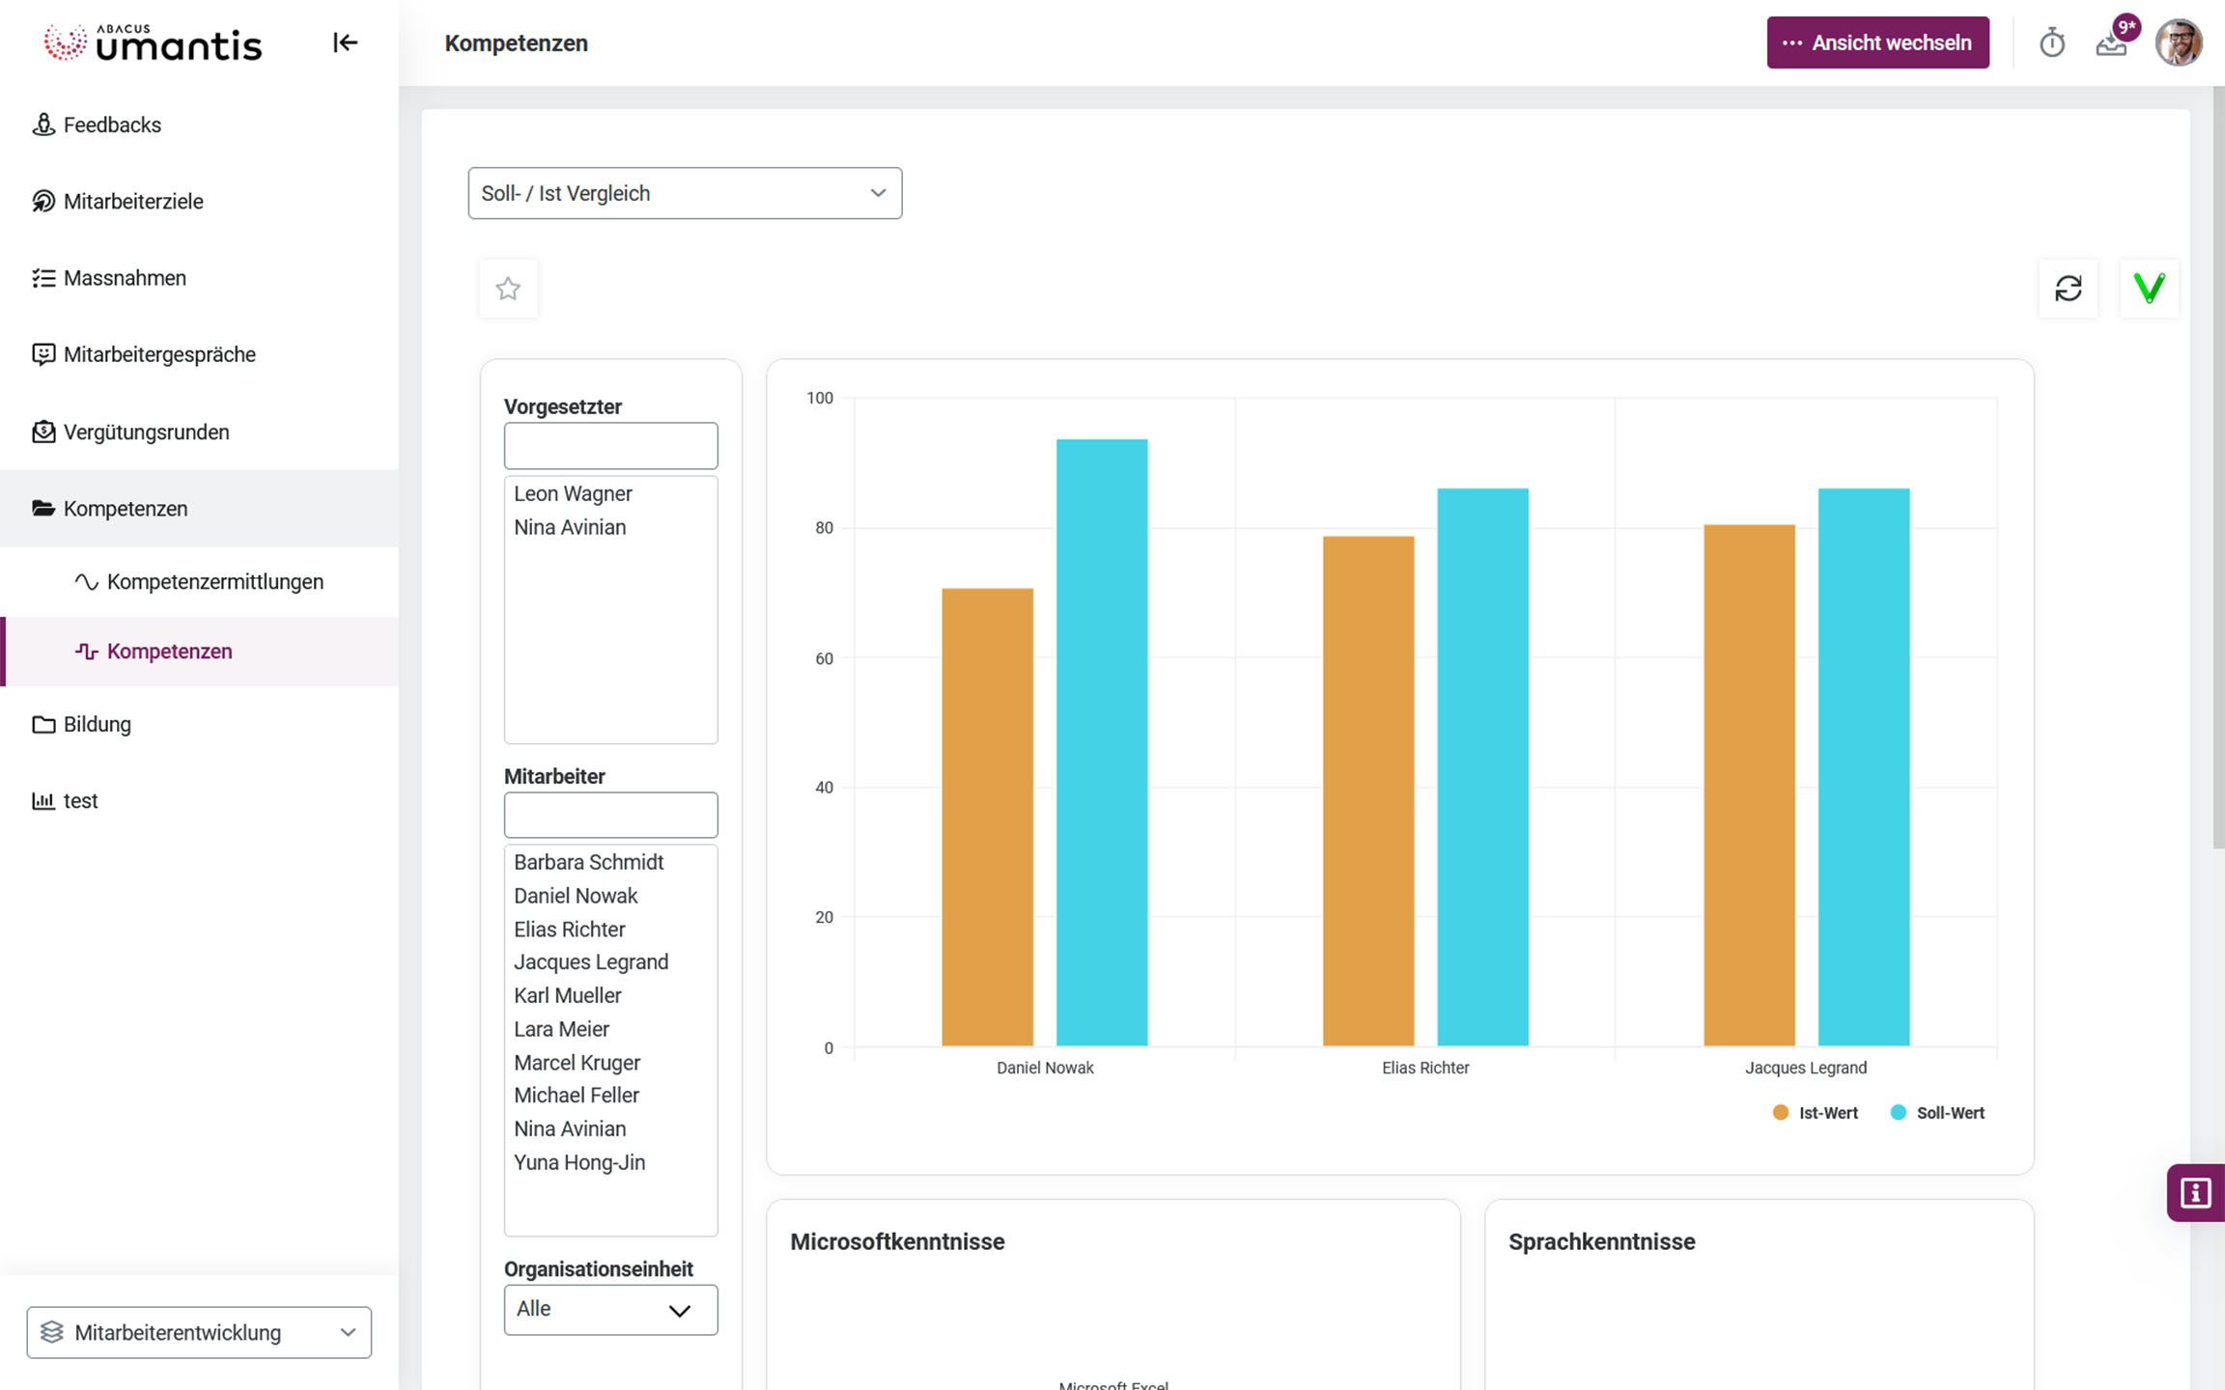The image size is (2225, 1390).
Task: Open the stopwatch timer icon
Action: [x=2052, y=43]
